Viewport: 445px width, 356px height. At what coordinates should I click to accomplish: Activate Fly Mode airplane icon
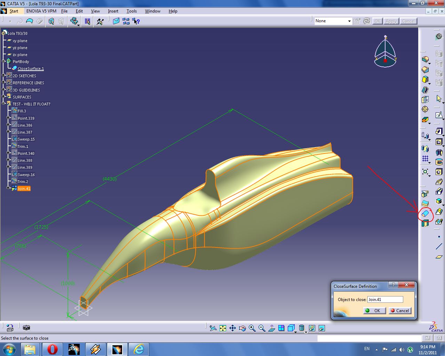click(x=213, y=328)
